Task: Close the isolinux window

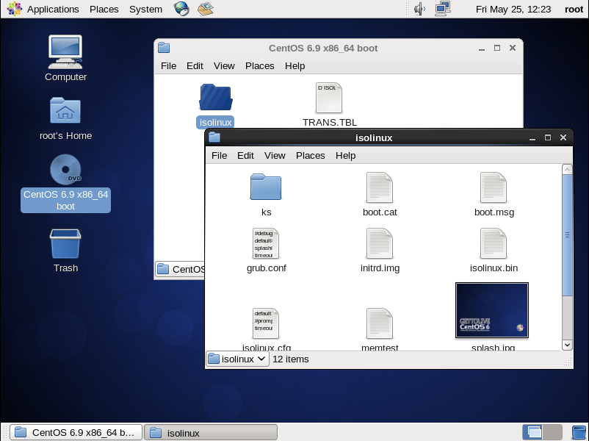Action: coord(563,137)
